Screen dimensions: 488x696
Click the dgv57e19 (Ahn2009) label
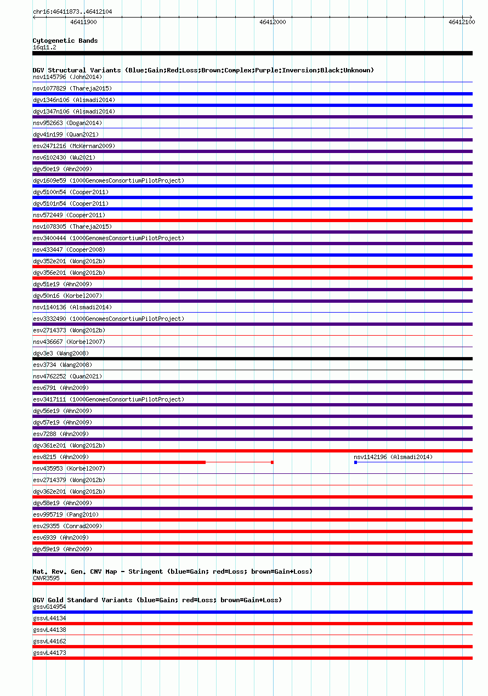[x=63, y=422]
